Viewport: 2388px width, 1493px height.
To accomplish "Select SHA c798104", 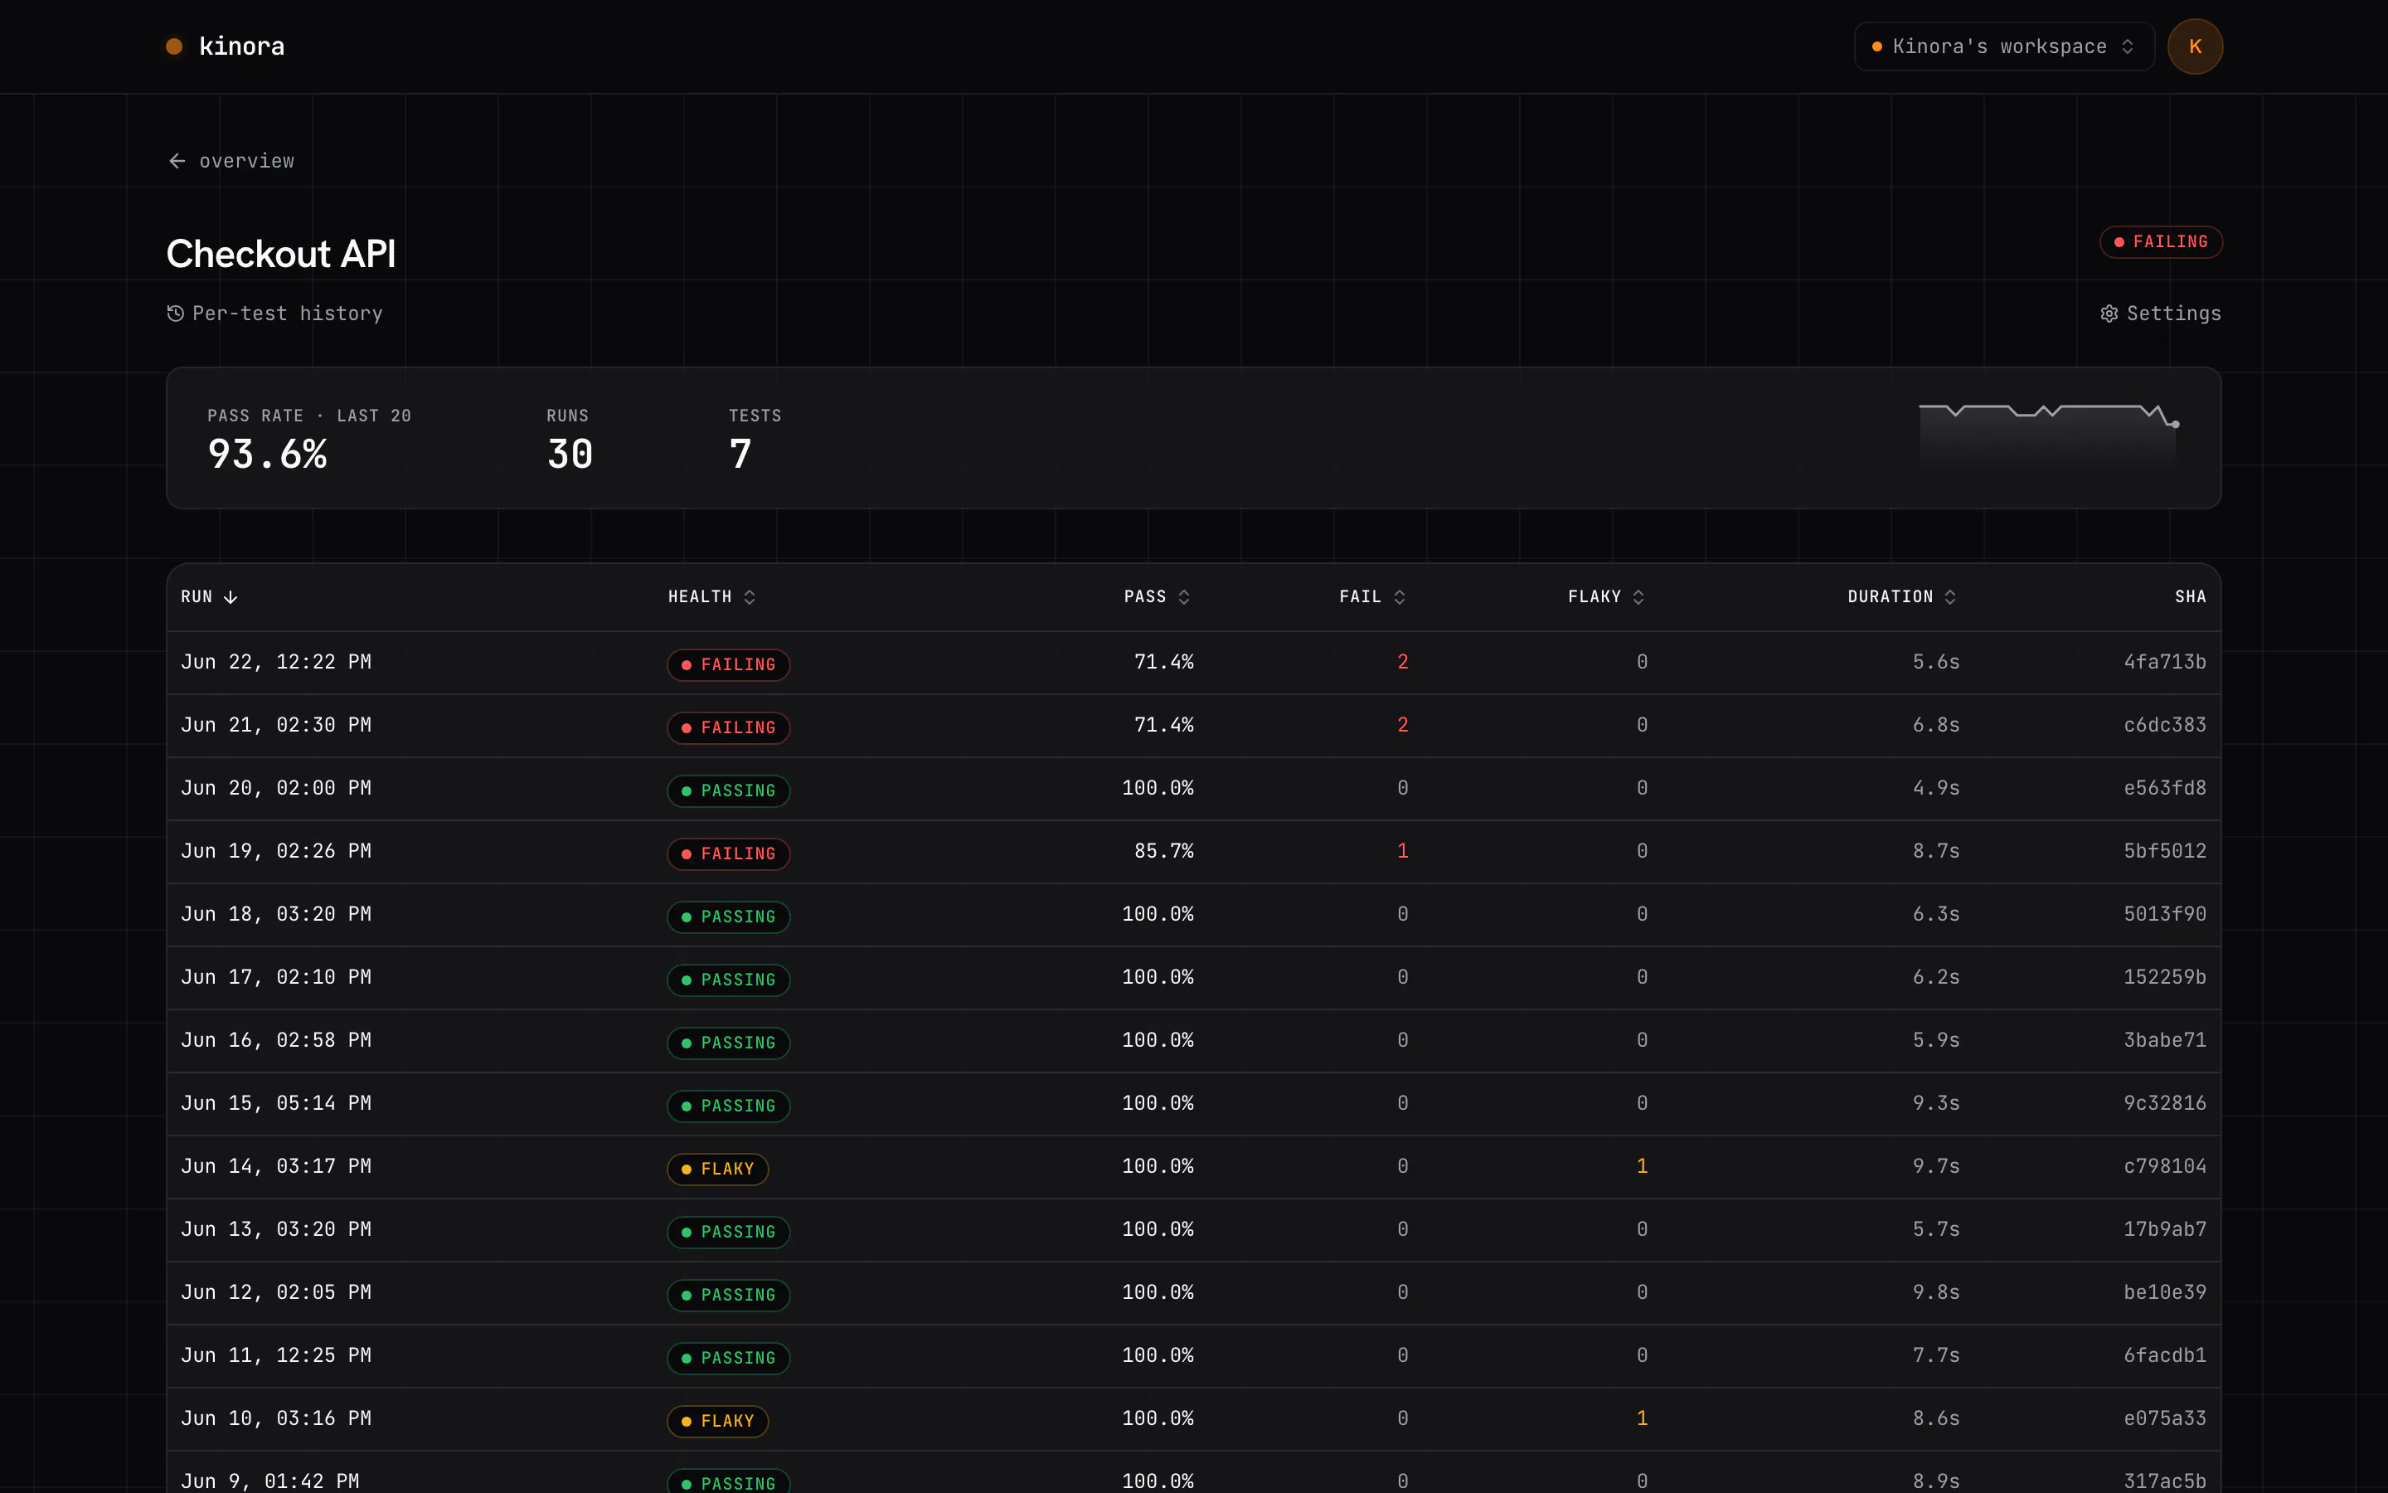I will click(2164, 1166).
